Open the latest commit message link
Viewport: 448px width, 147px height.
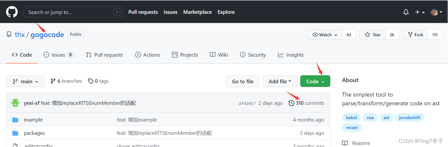click(x=88, y=103)
